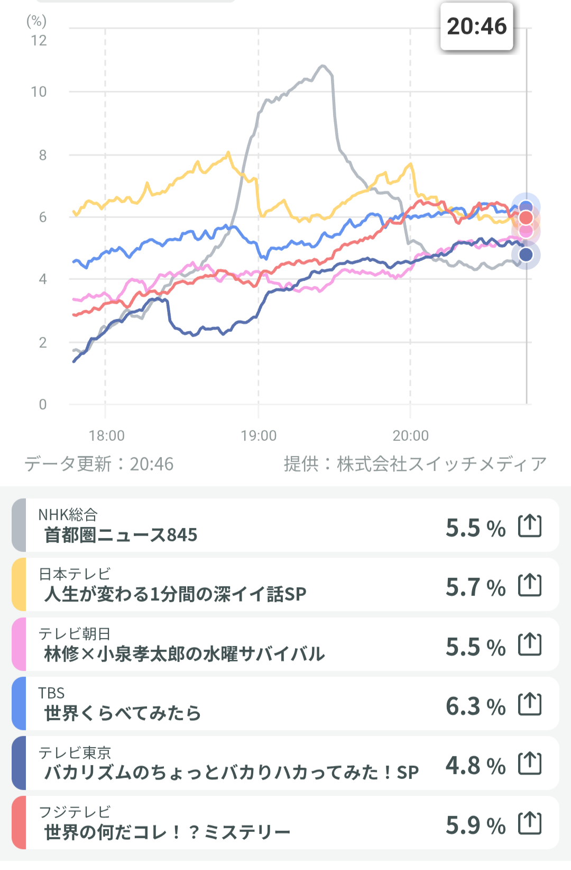Tap share icon for テレビ東京 row
The width and height of the screenshot is (571, 870).
pos(530,764)
